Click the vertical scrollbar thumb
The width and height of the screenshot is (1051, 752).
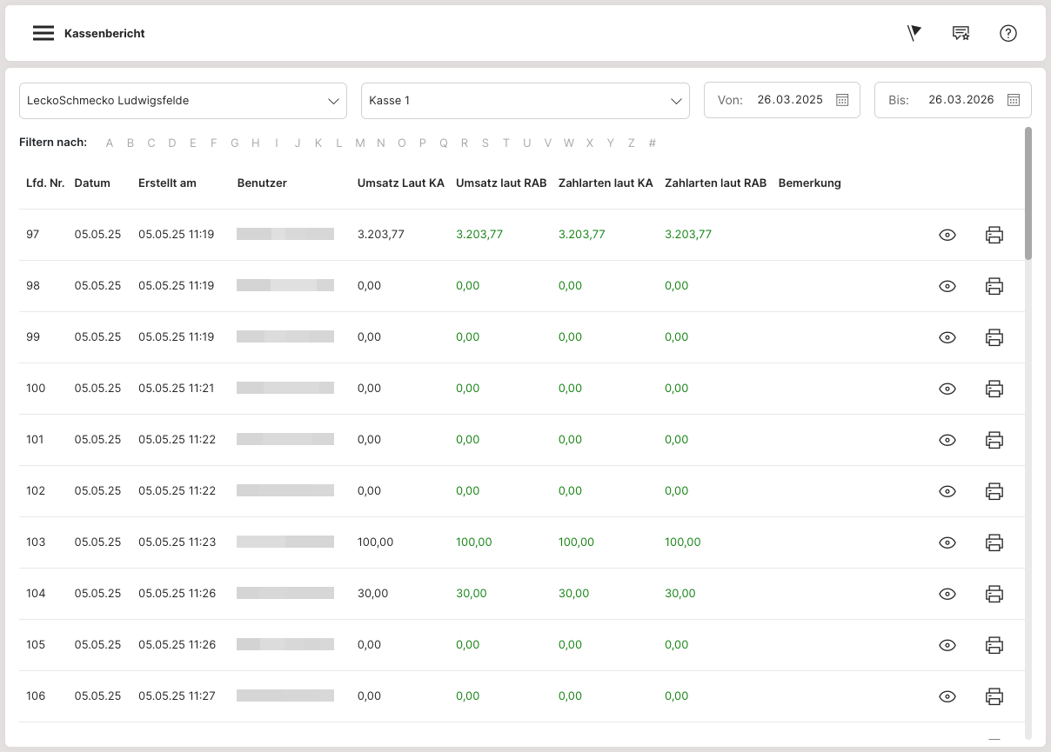pyautogui.click(x=1028, y=193)
